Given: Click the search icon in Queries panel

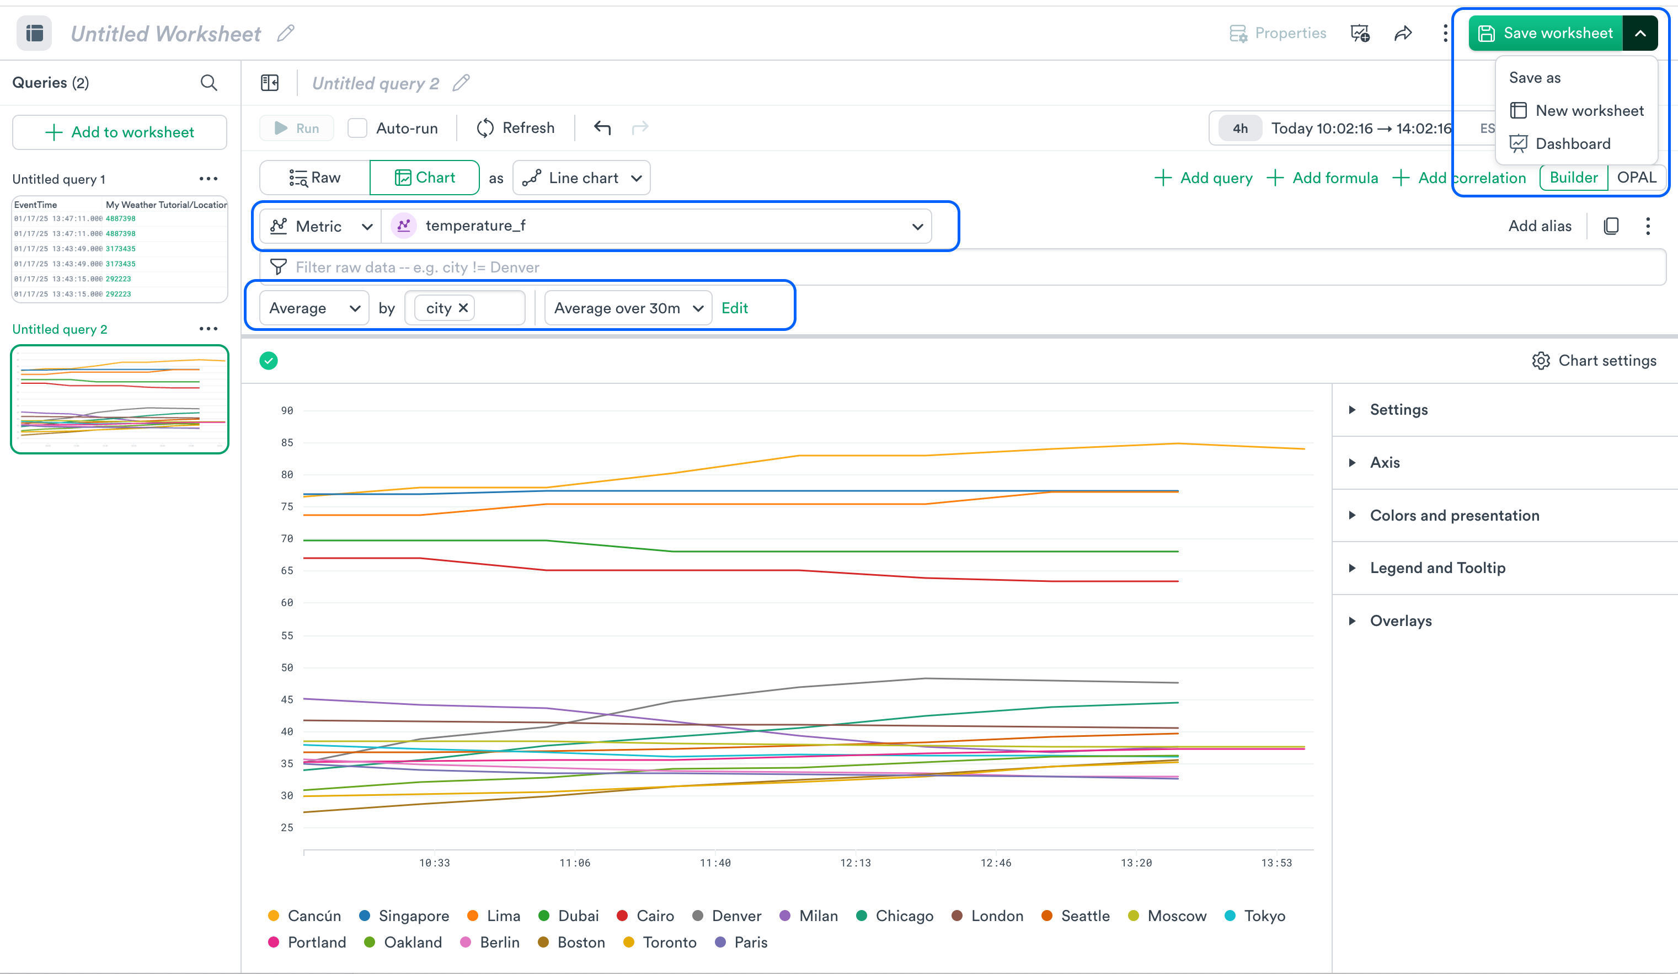Looking at the screenshot, I should pos(209,83).
